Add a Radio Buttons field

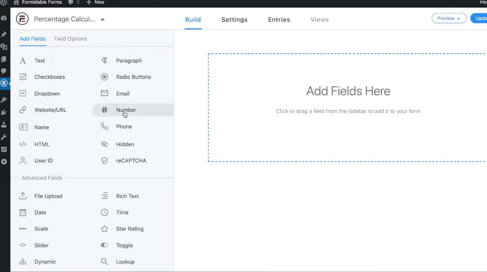(x=133, y=77)
